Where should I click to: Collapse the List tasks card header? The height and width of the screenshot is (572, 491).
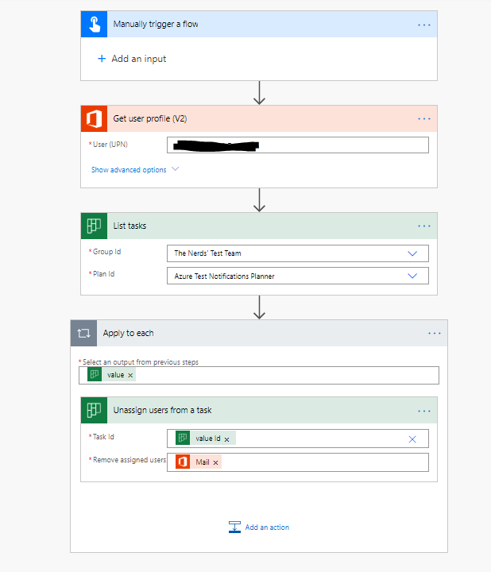click(x=259, y=226)
